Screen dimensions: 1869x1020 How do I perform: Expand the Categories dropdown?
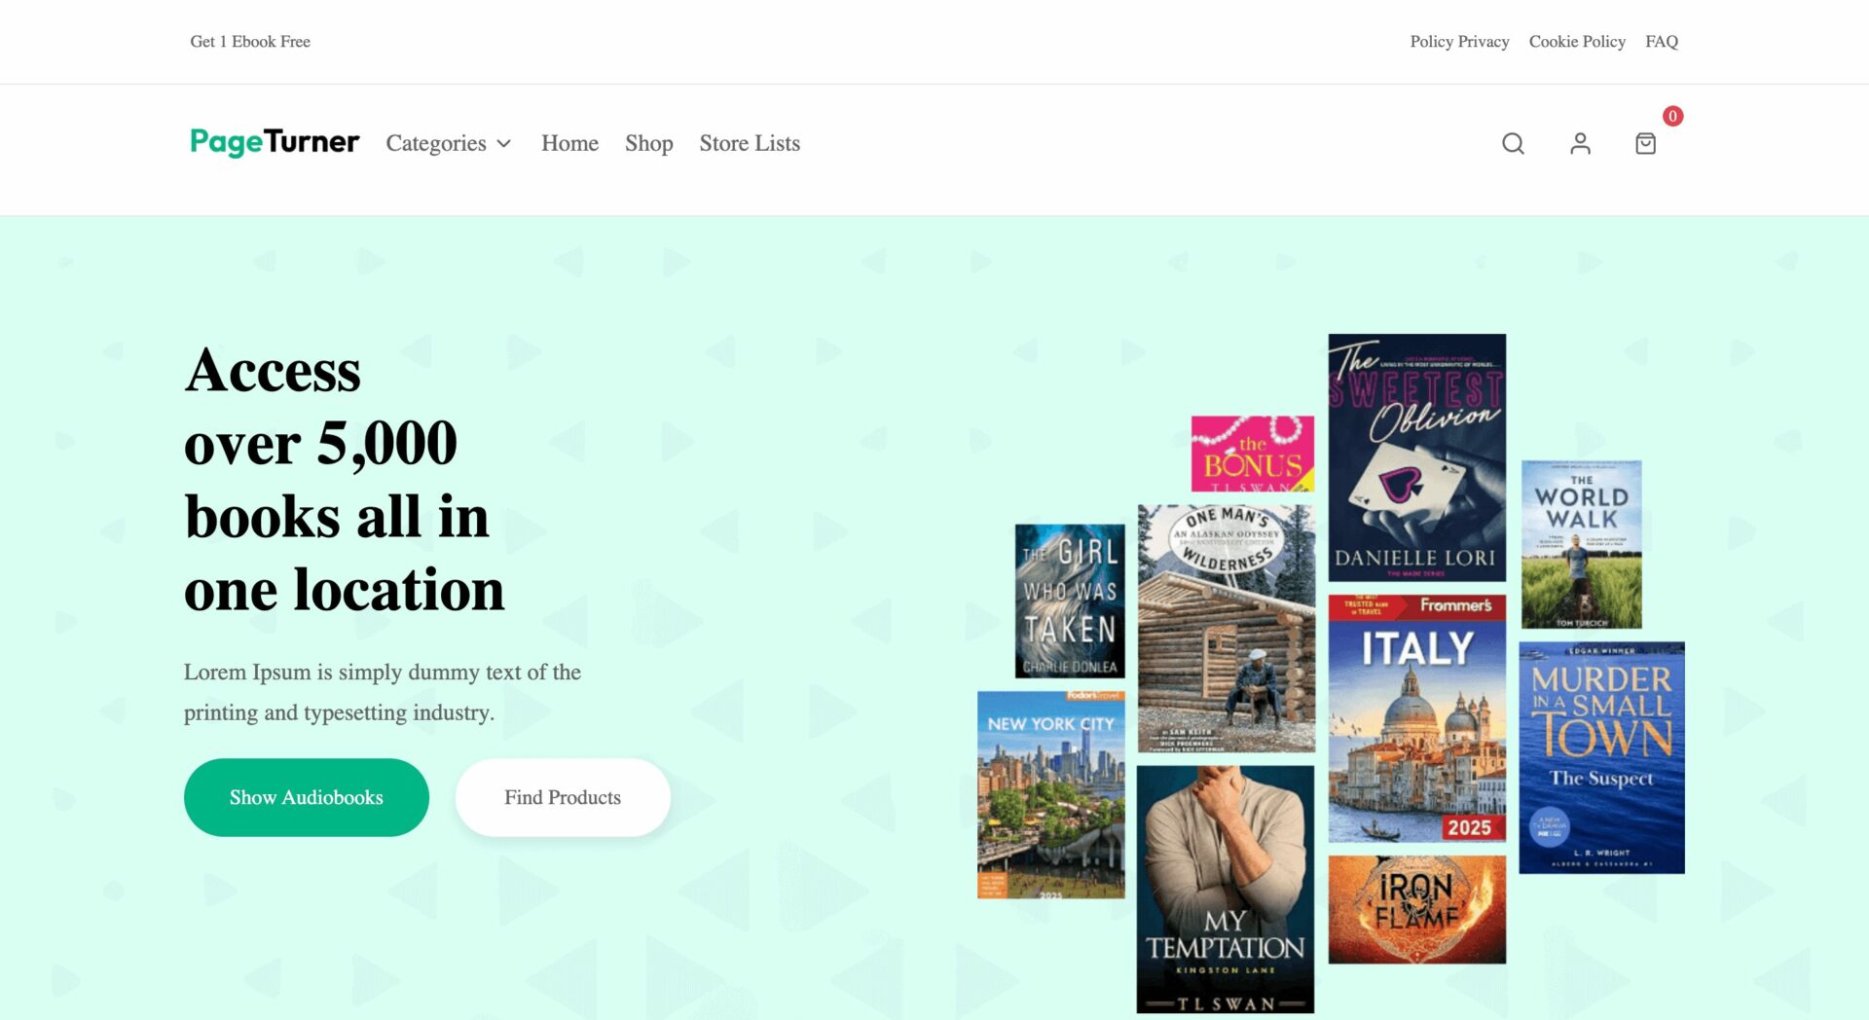pos(449,143)
